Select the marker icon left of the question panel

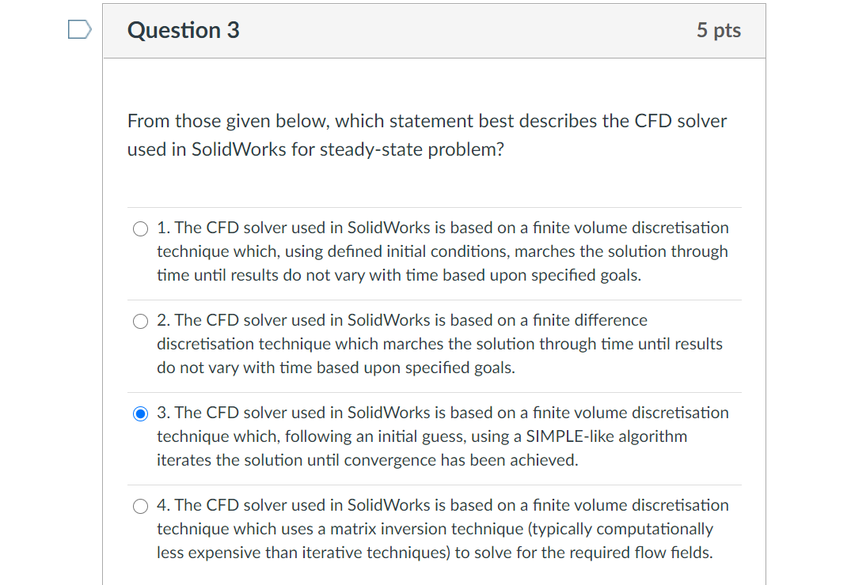tap(79, 29)
